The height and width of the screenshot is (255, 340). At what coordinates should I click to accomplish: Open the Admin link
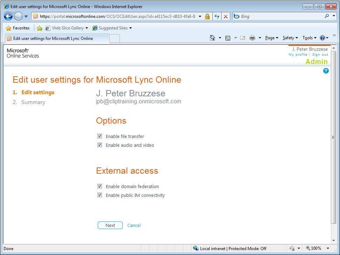pos(317,62)
